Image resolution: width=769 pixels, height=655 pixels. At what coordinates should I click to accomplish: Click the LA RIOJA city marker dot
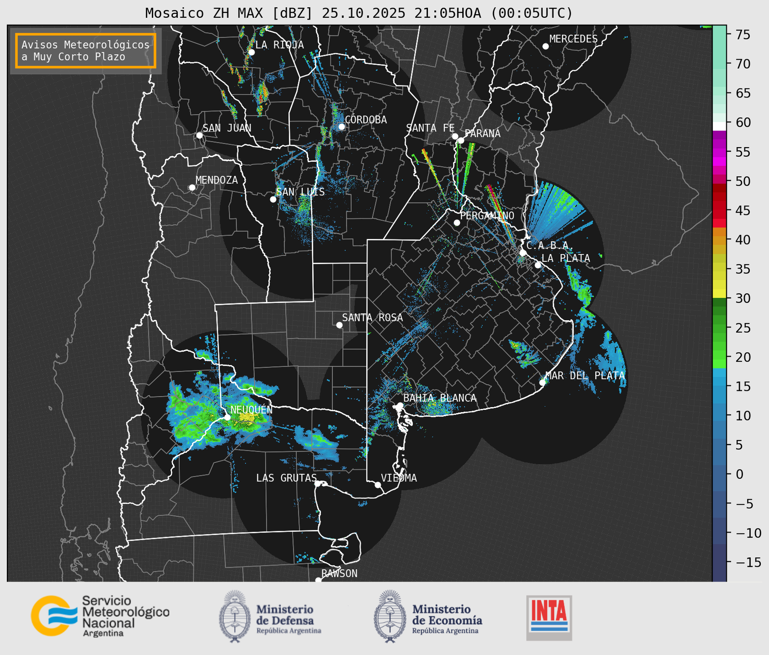pos(251,52)
